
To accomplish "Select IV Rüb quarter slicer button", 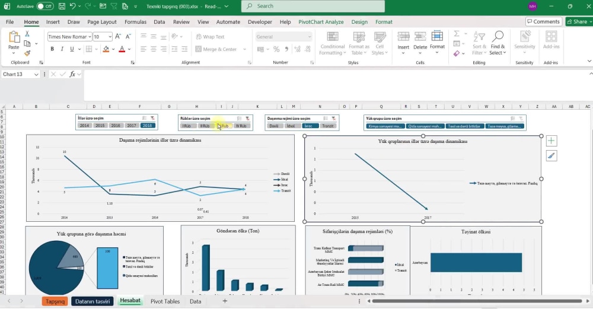I will point(241,126).
